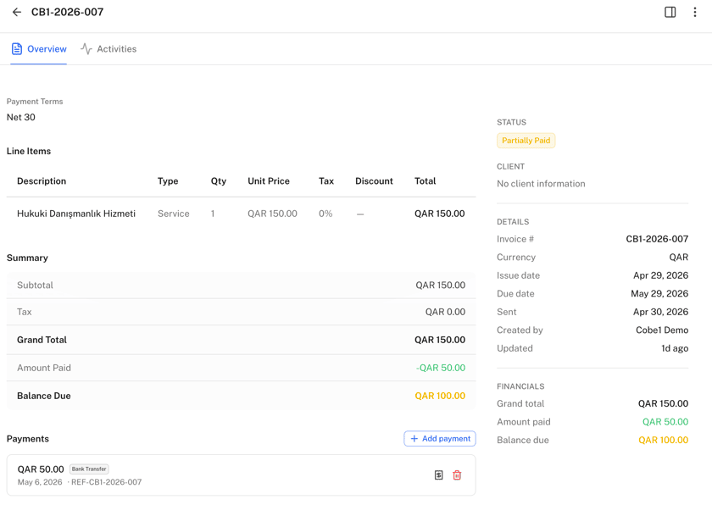Click the Created by Cobe1 Demo value
Image resolution: width=712 pixels, height=505 pixels.
pos(662,330)
